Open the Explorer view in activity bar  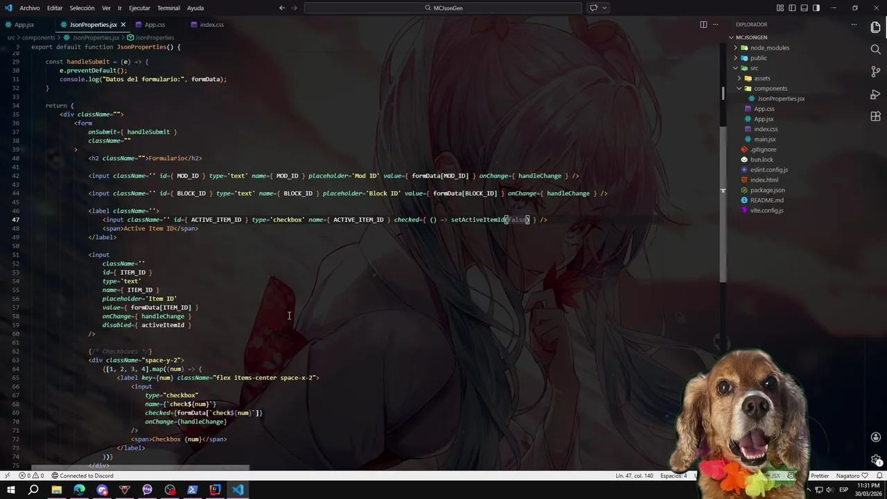click(875, 27)
